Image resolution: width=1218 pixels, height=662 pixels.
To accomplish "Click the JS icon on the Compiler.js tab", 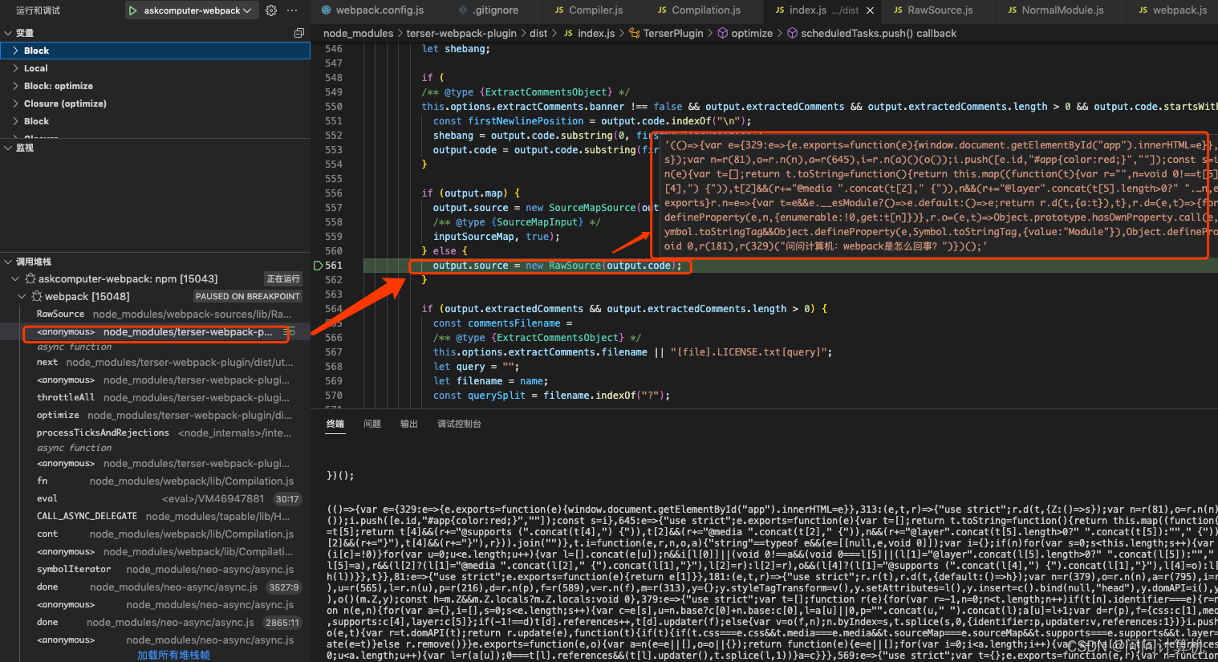I will (559, 10).
